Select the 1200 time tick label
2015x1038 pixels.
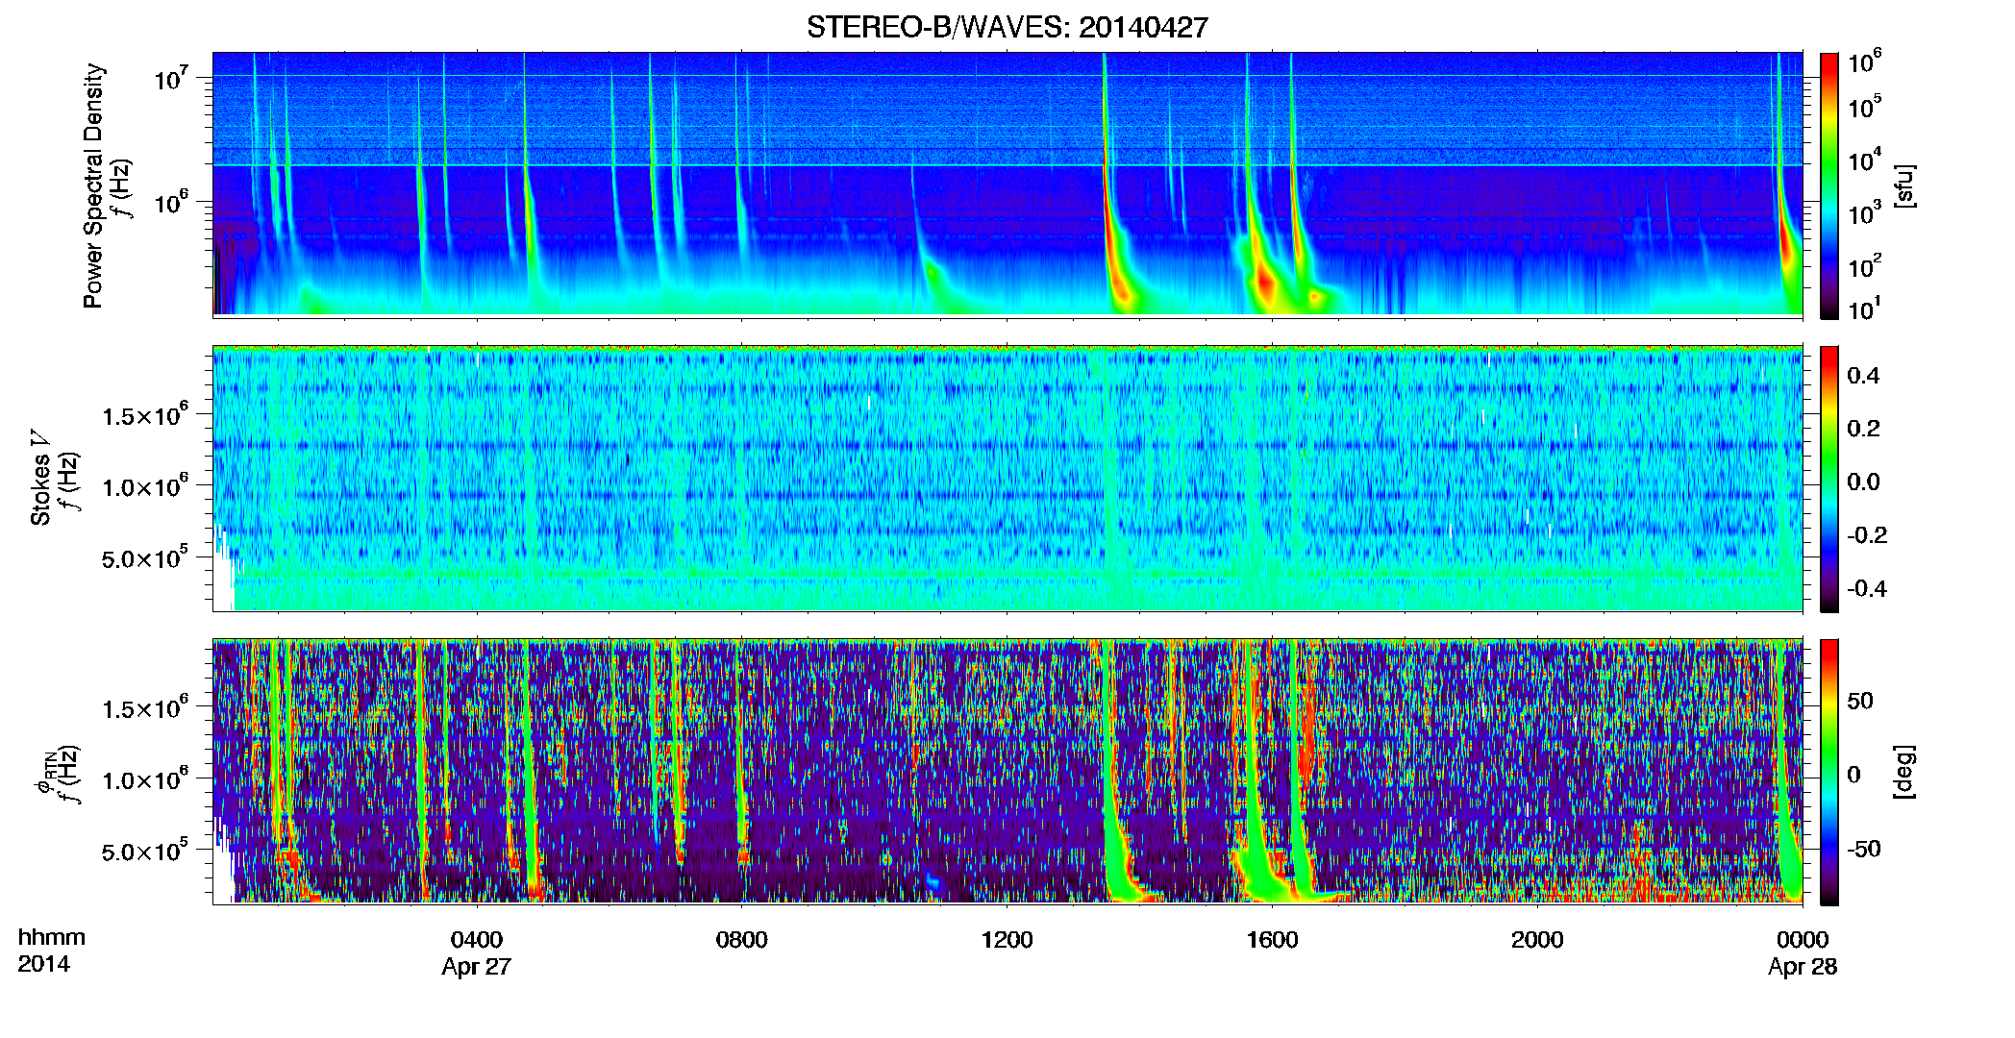[1007, 939]
